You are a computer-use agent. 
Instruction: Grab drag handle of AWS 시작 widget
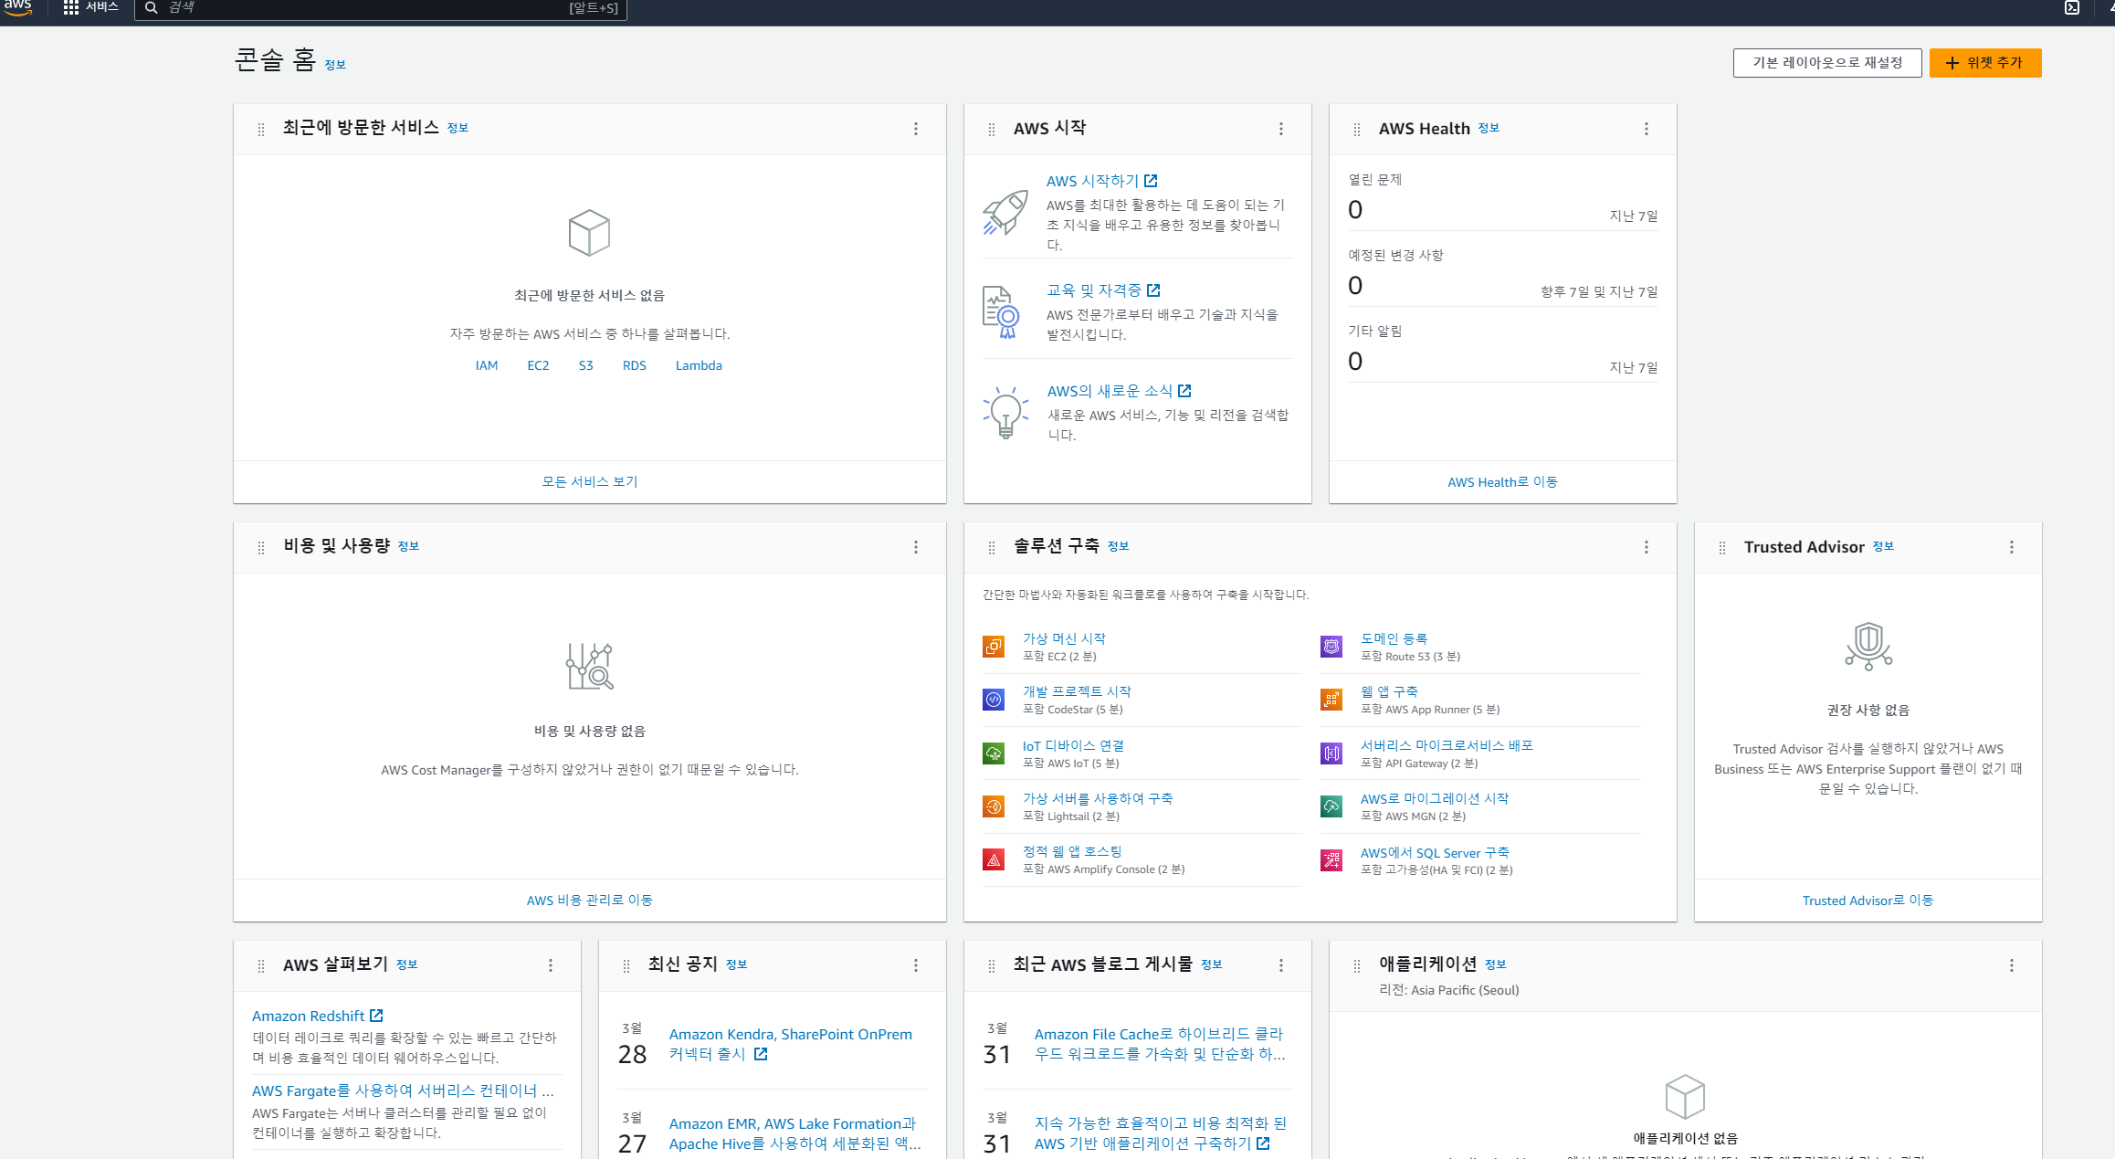(992, 130)
